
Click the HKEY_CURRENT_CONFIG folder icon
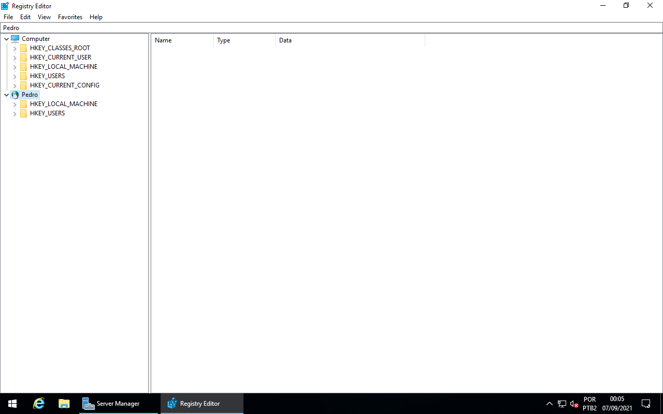[x=23, y=85]
